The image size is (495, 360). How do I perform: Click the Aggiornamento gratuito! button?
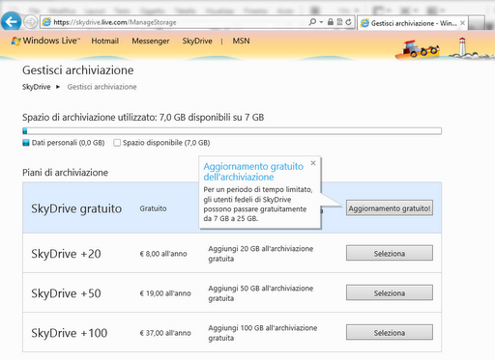(390, 208)
